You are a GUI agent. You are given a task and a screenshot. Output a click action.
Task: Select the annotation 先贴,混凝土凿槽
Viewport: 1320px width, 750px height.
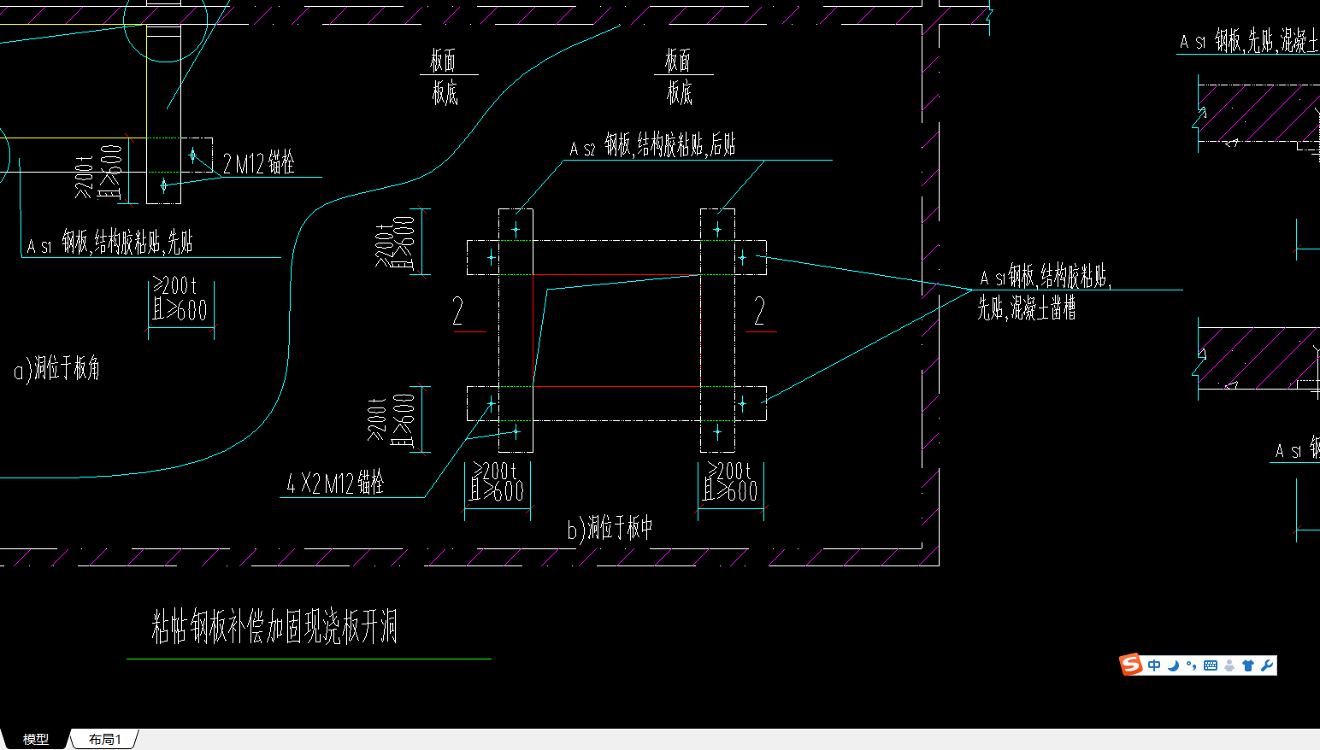tap(1027, 307)
